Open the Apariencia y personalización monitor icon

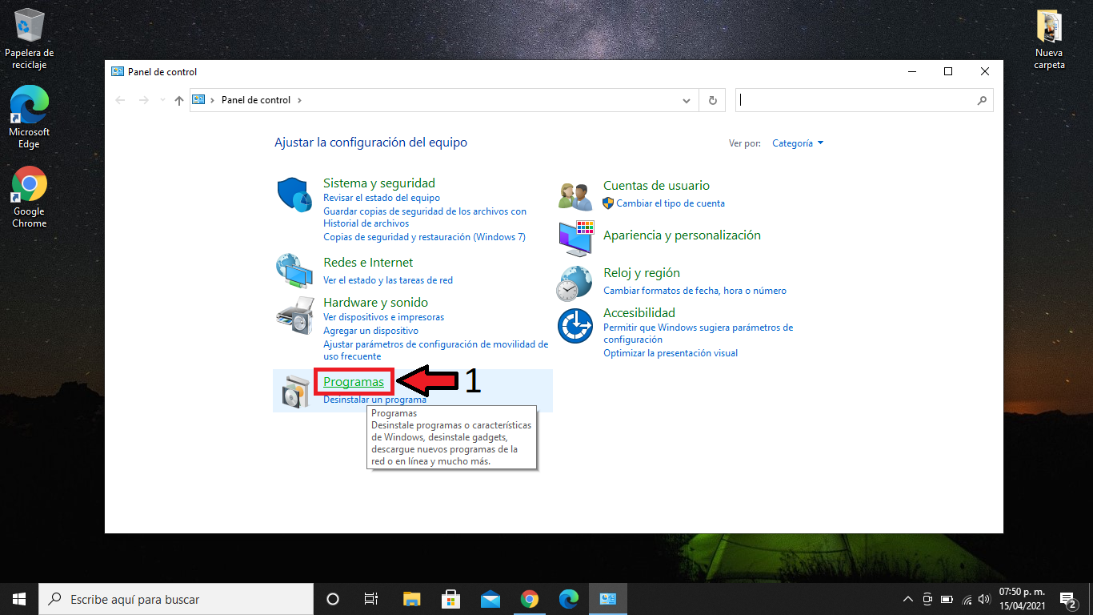tap(575, 237)
